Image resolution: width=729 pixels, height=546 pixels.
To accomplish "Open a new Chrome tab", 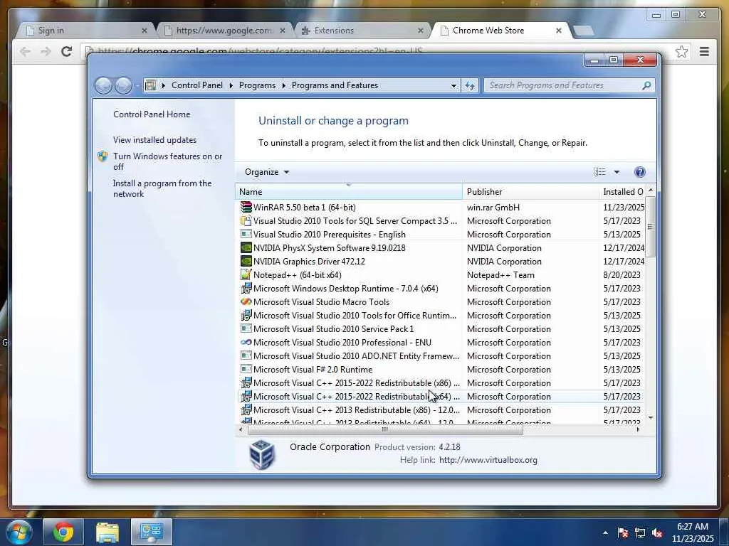I will [x=583, y=31].
